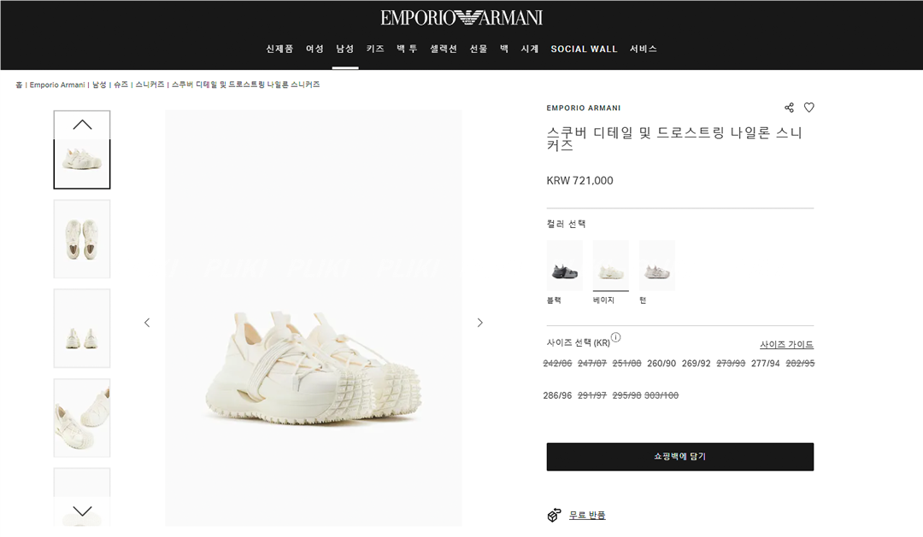The width and height of the screenshot is (923, 537).
Task: Select size 260/90
Action: (661, 364)
